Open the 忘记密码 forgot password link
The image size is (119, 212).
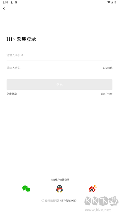coord(108,68)
